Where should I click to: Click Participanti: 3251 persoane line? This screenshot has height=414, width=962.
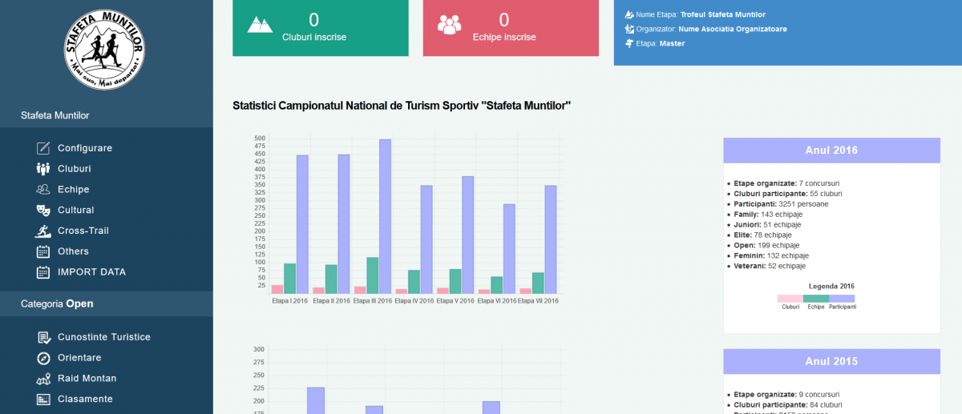[781, 203]
